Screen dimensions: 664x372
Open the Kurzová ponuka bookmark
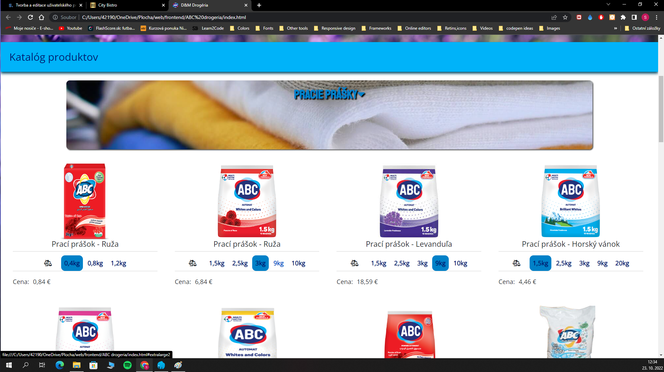(x=163, y=28)
